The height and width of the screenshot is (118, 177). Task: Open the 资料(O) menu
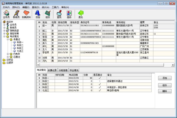point(16,7)
